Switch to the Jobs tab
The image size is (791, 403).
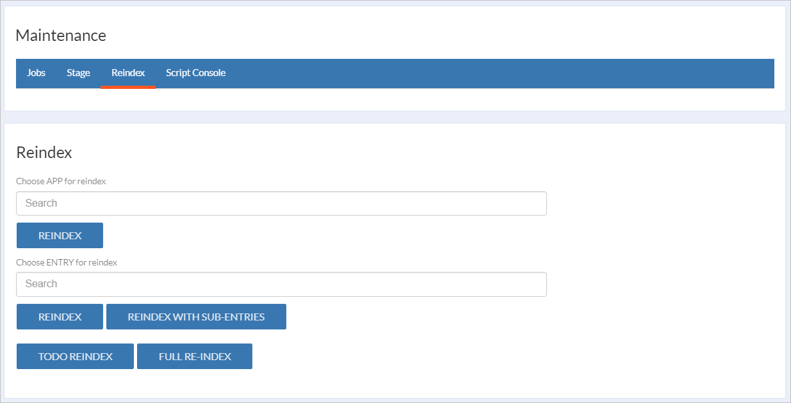pos(36,73)
